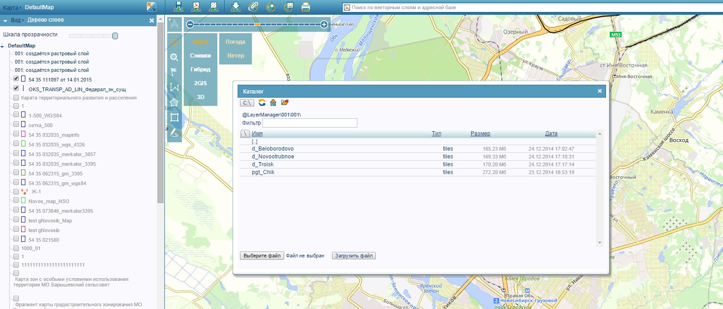Sort catalog by Размер column
Viewport: 723px width, 309px height.
point(480,134)
